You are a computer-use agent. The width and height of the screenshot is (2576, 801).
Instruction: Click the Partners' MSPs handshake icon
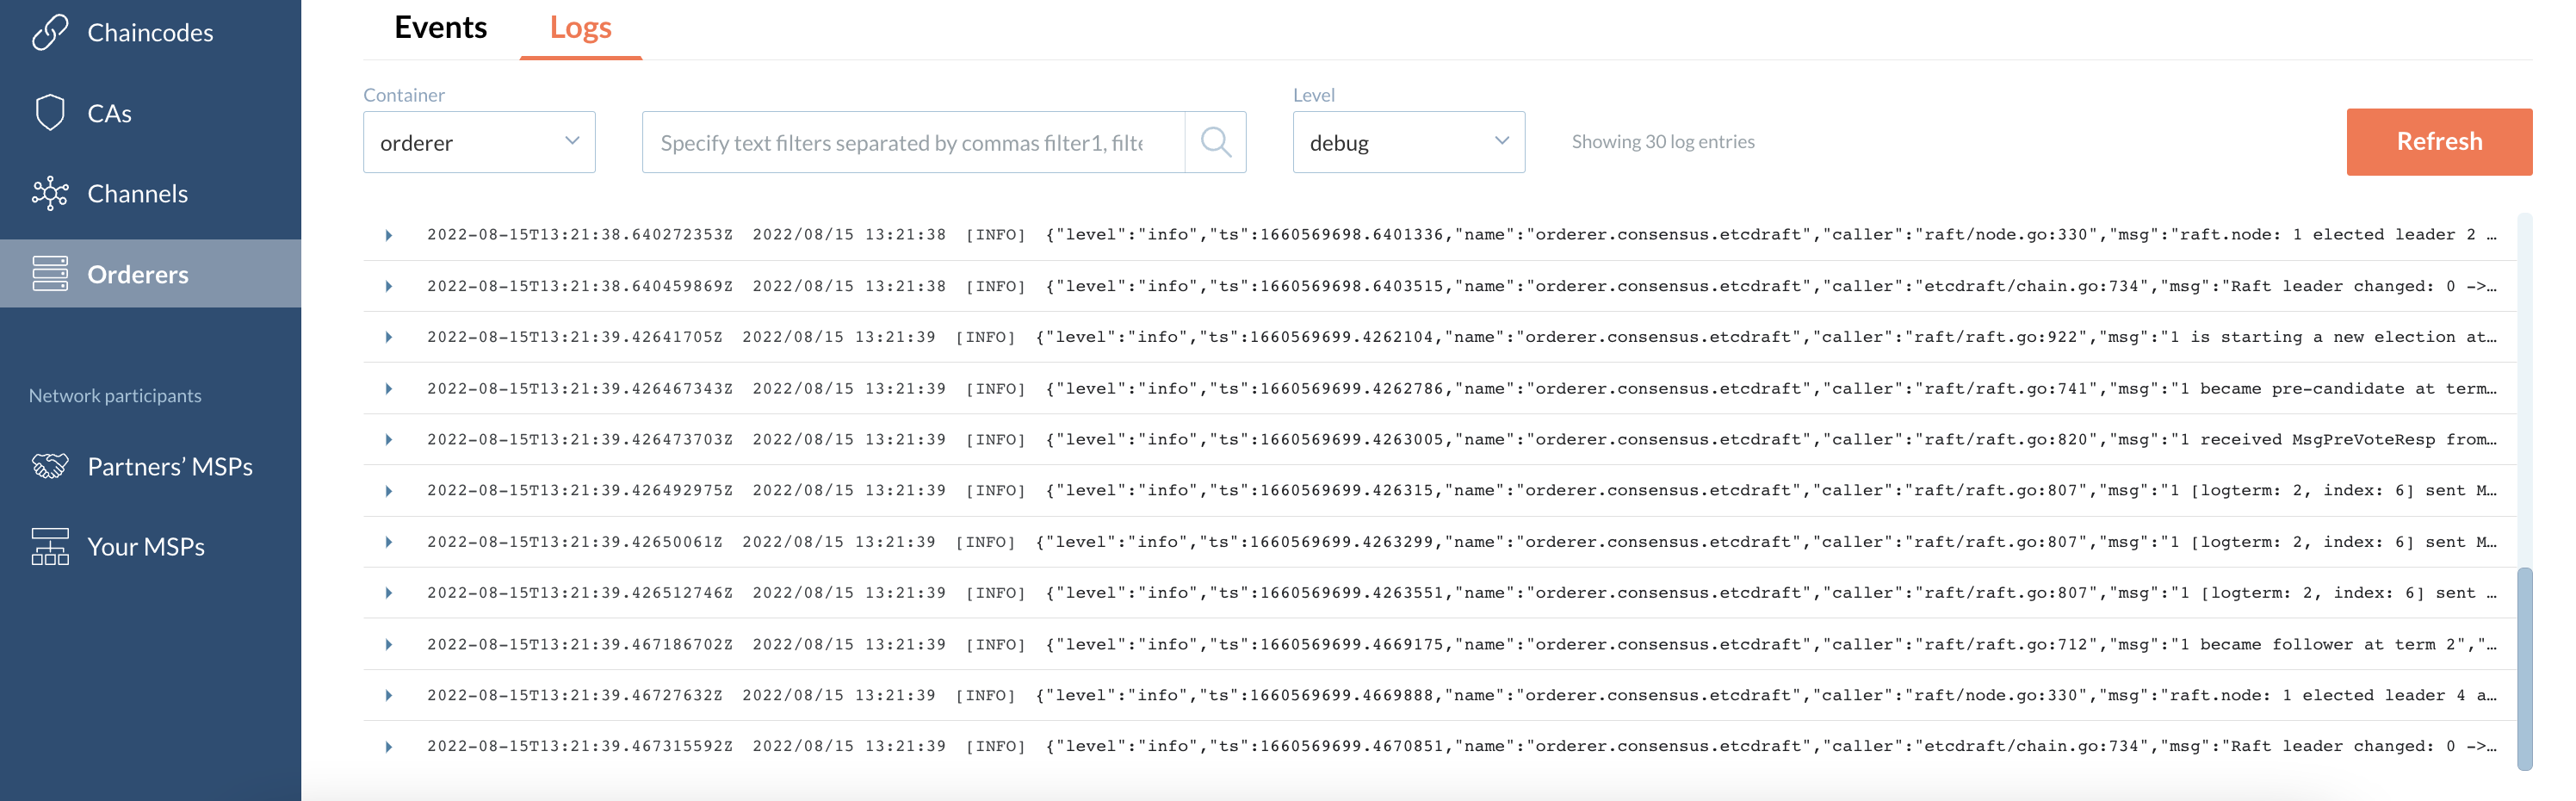coord(50,466)
